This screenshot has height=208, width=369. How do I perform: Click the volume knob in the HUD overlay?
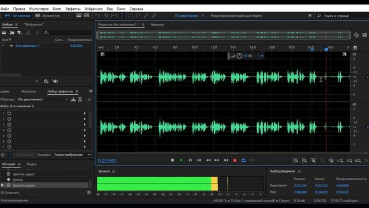239,55
